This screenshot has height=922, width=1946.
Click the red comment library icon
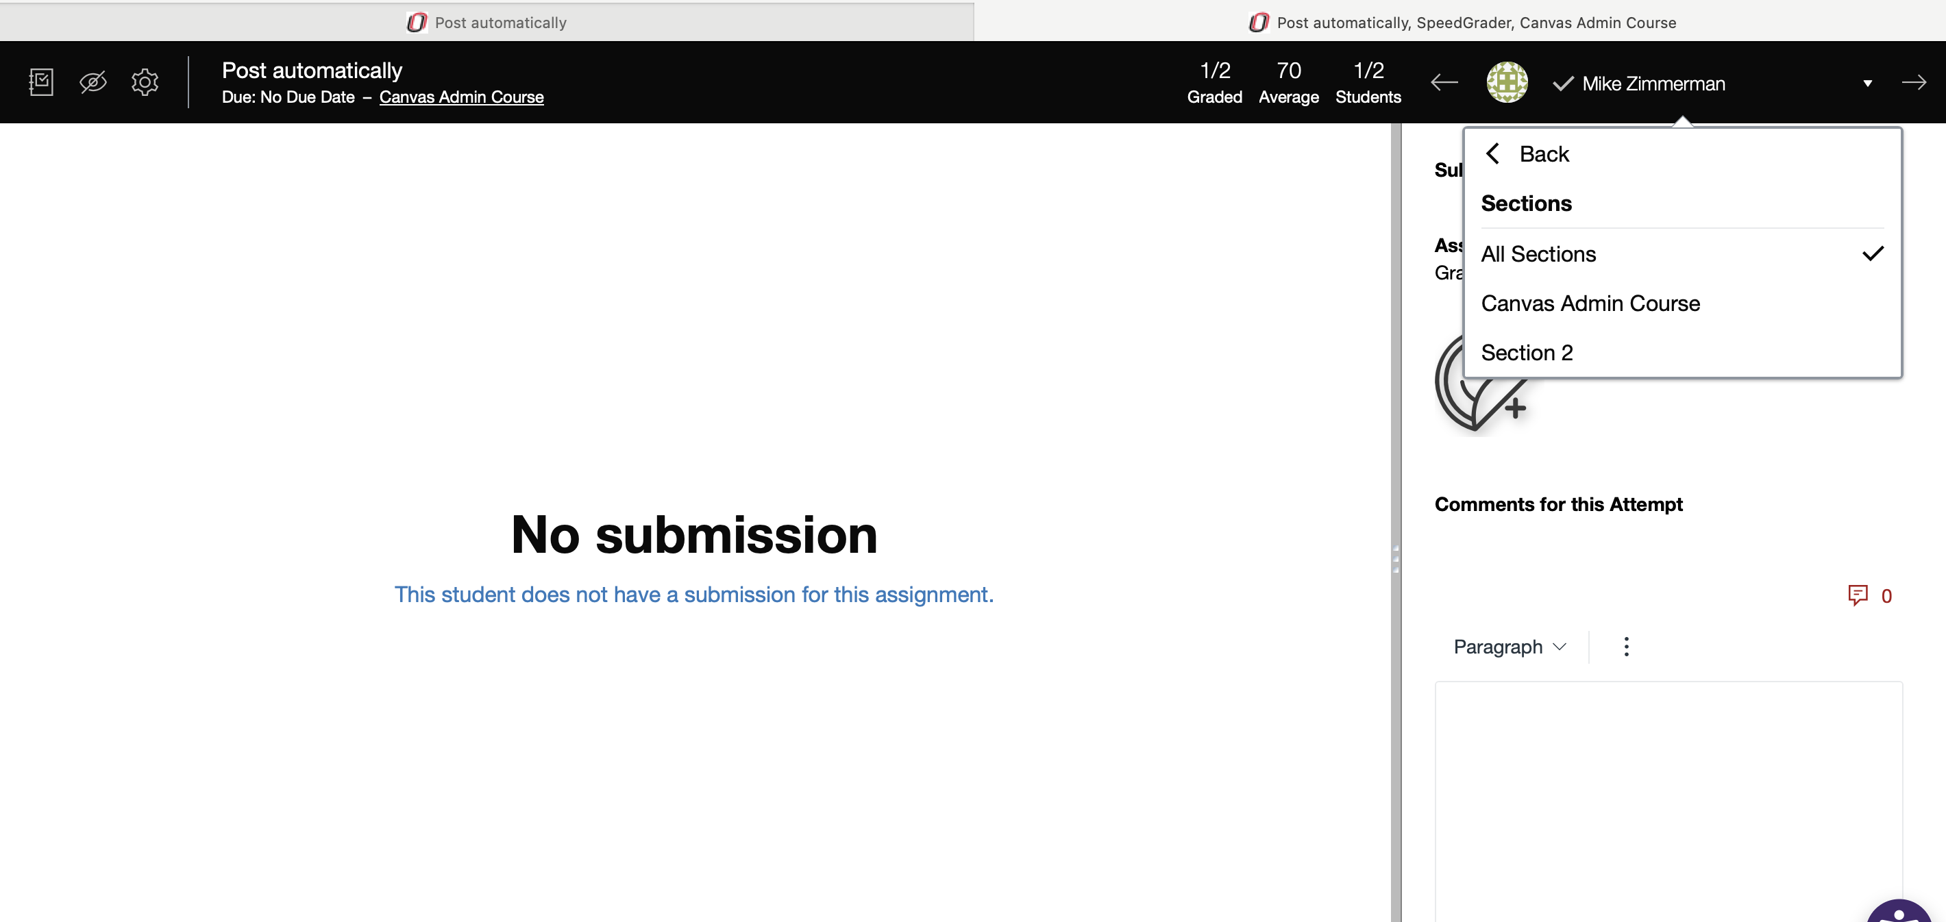(x=1857, y=595)
